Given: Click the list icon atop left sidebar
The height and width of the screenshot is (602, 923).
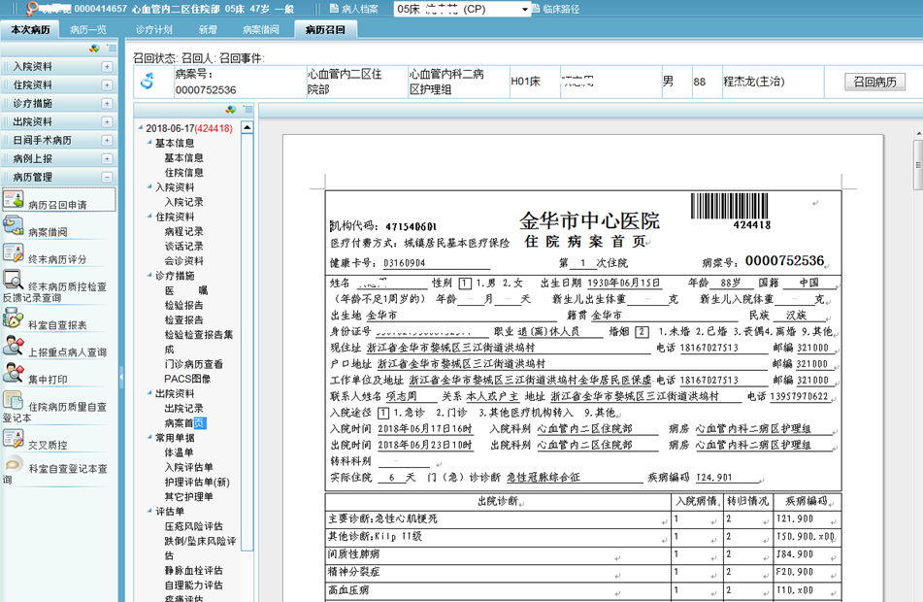Looking at the screenshot, I should 112,49.
